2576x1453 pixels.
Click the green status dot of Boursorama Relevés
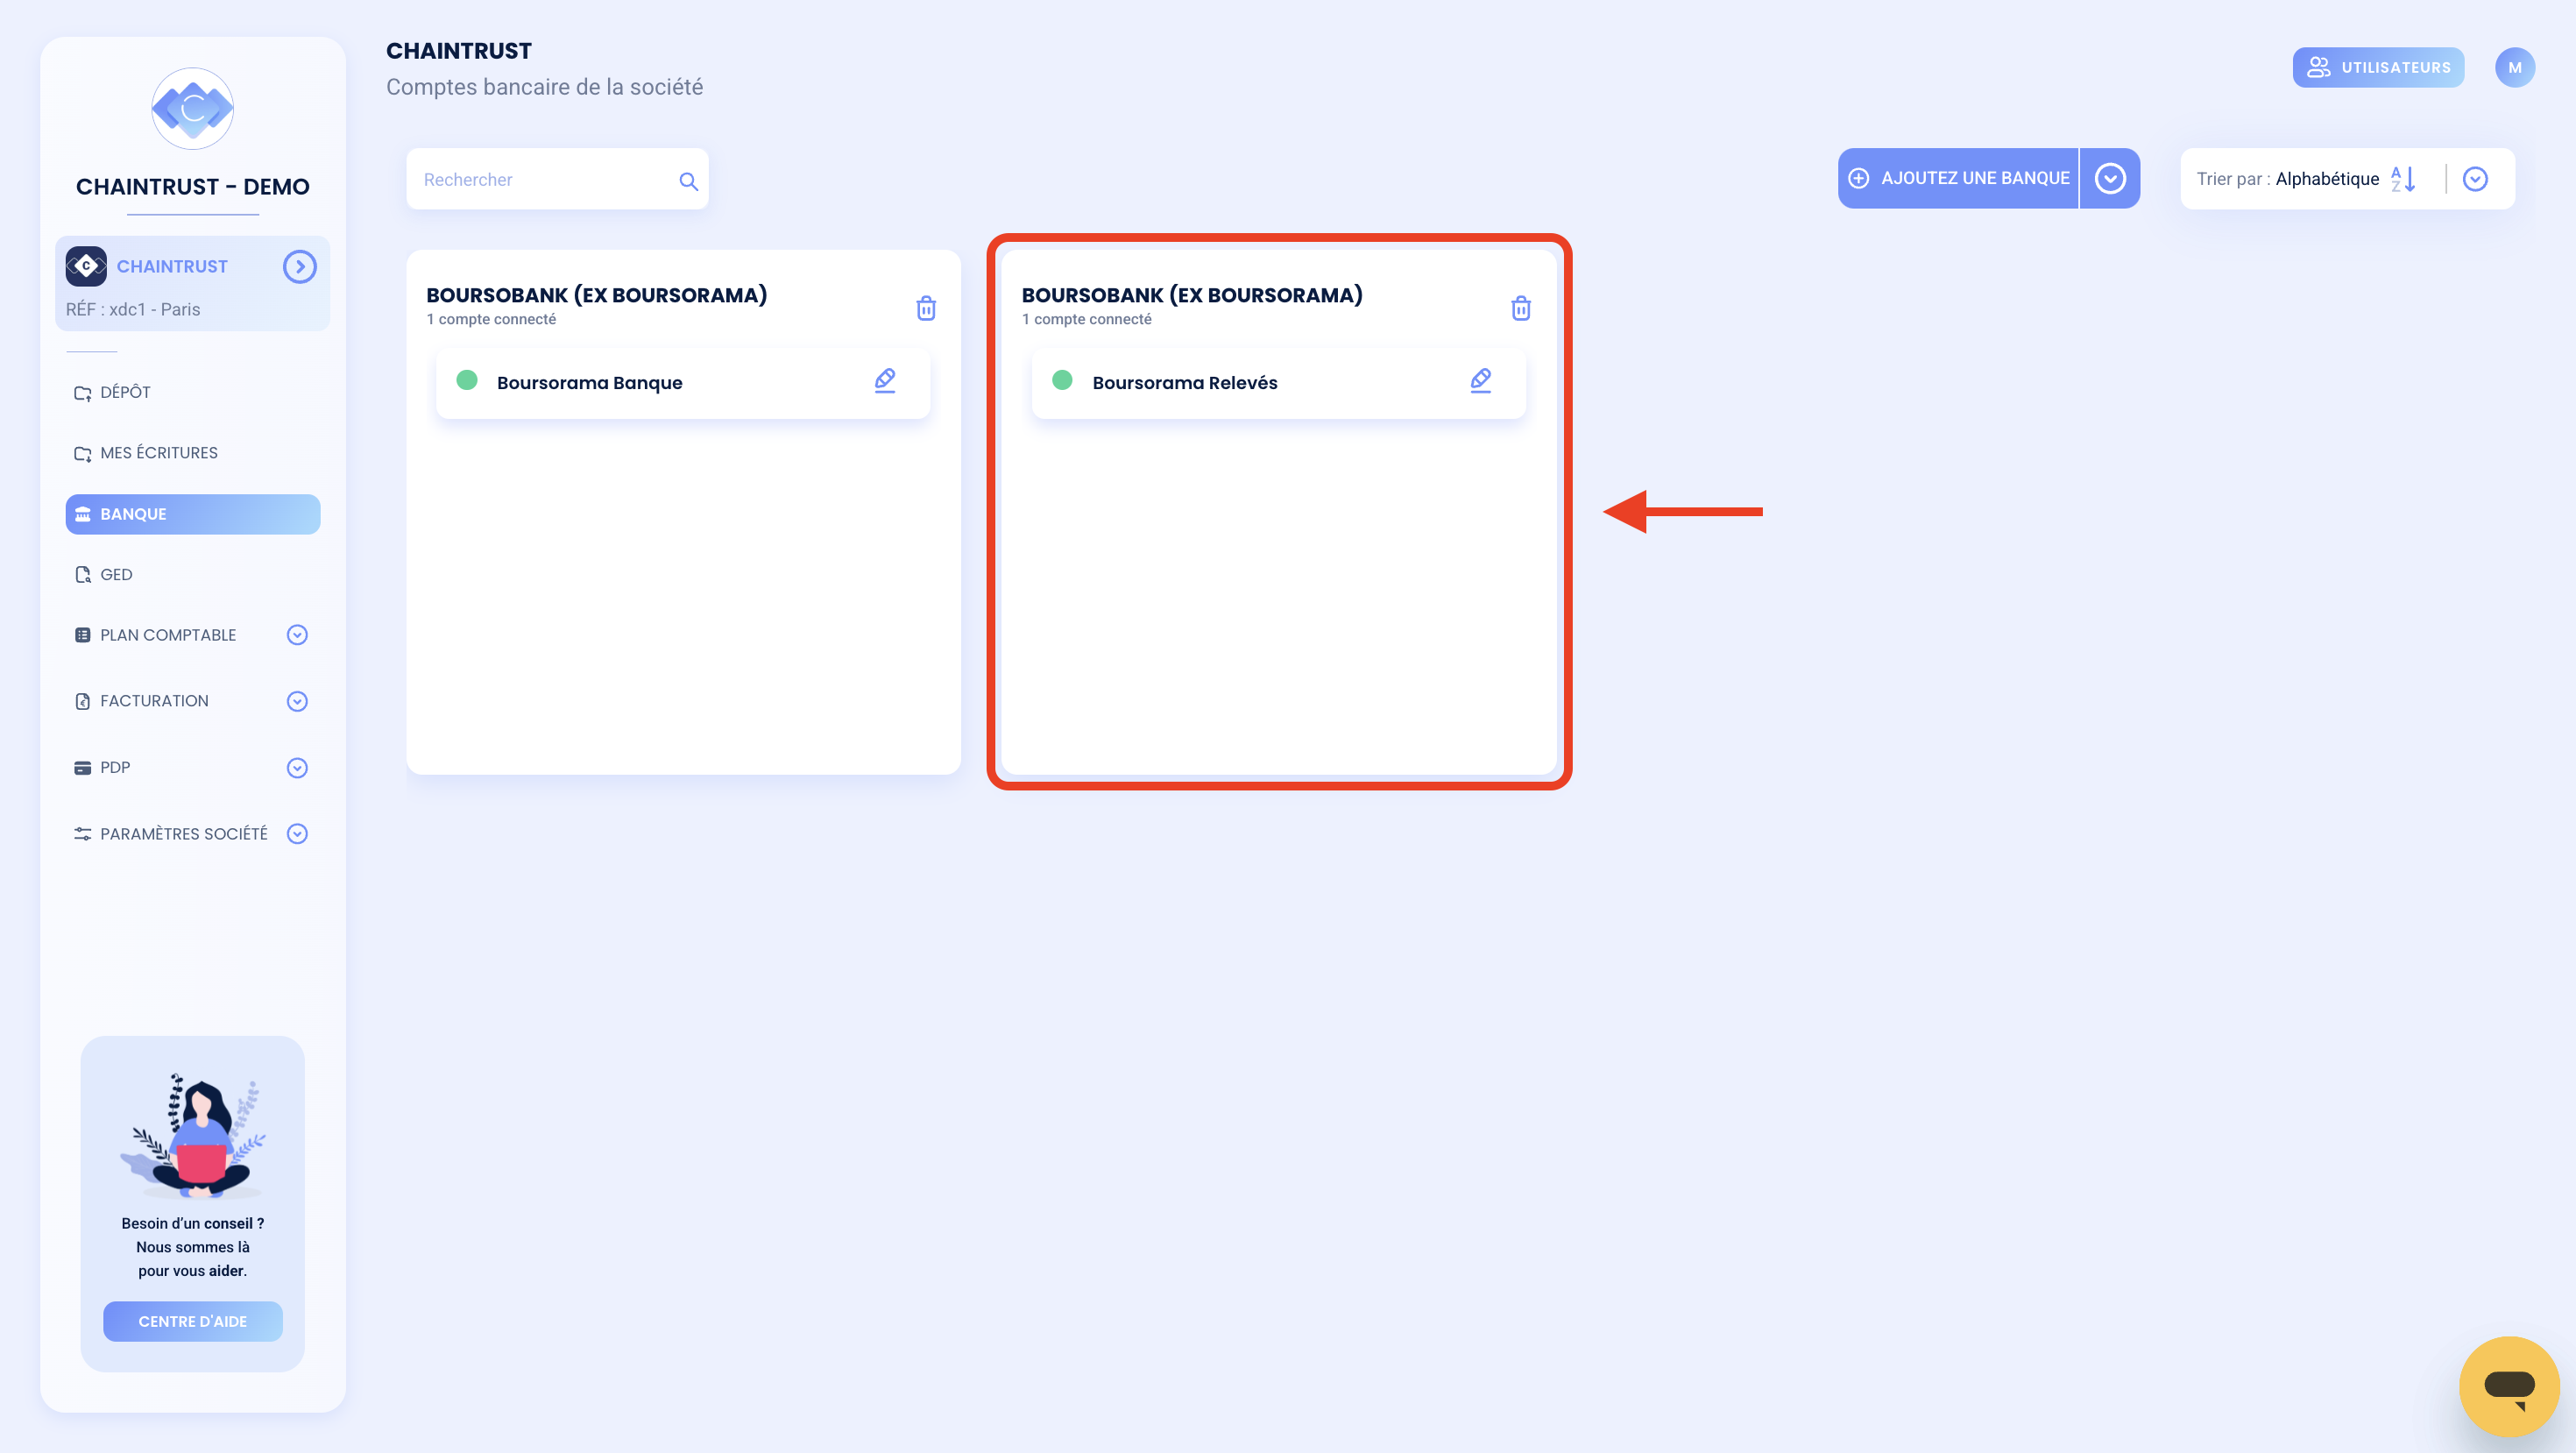[x=1062, y=380]
